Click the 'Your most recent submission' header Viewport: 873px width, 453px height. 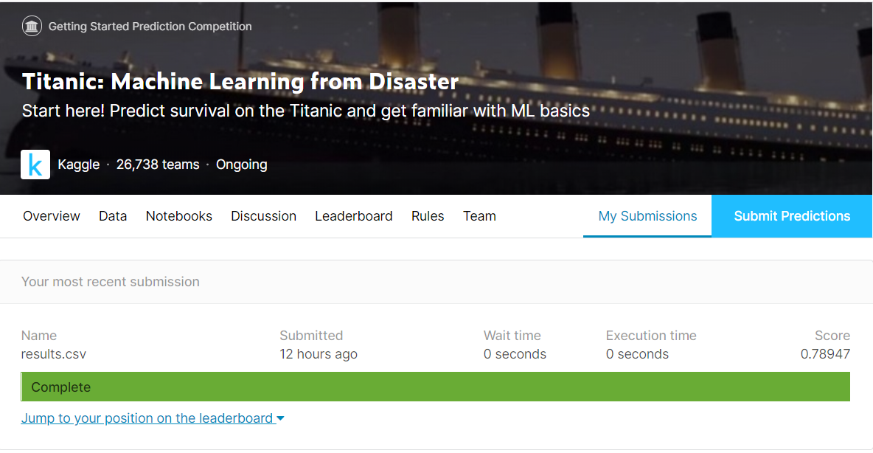coord(111,282)
